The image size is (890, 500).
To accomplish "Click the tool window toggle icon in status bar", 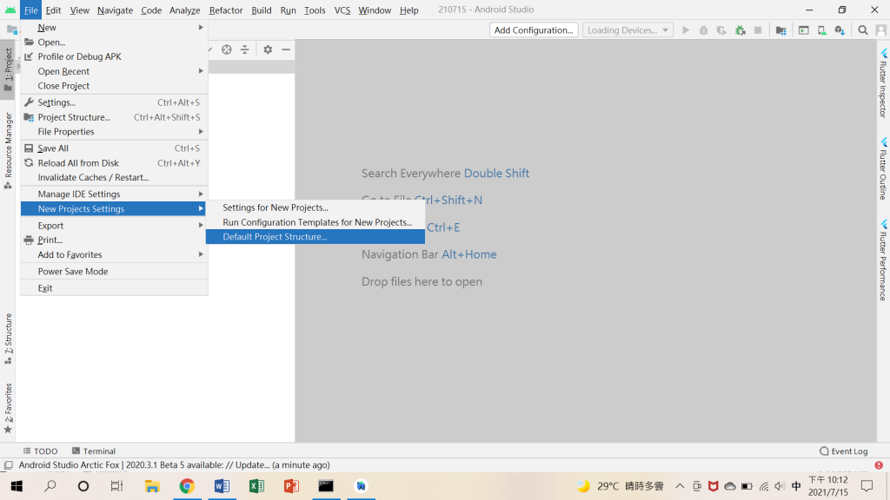I will (8, 465).
